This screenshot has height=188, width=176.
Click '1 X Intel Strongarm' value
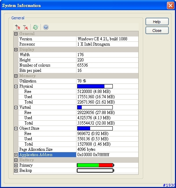pyautogui.click(x=94, y=44)
